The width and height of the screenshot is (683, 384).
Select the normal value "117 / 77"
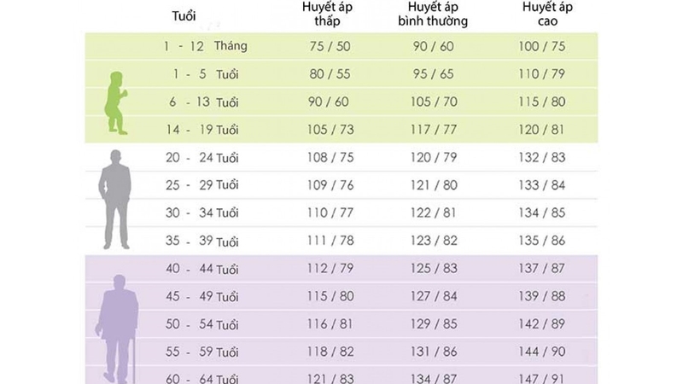(434, 130)
